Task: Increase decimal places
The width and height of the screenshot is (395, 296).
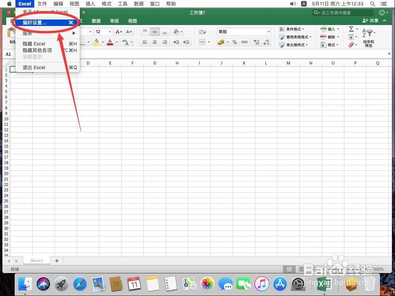Action: tap(256, 42)
